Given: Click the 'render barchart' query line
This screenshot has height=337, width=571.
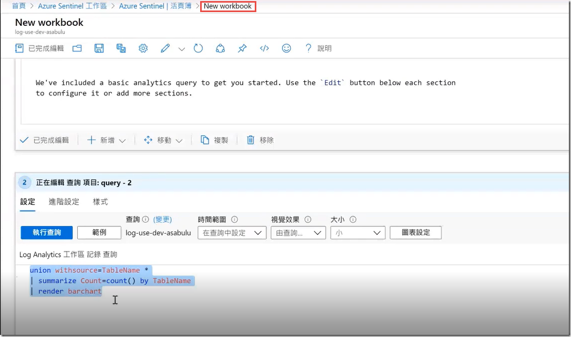Looking at the screenshot, I should click(66, 291).
